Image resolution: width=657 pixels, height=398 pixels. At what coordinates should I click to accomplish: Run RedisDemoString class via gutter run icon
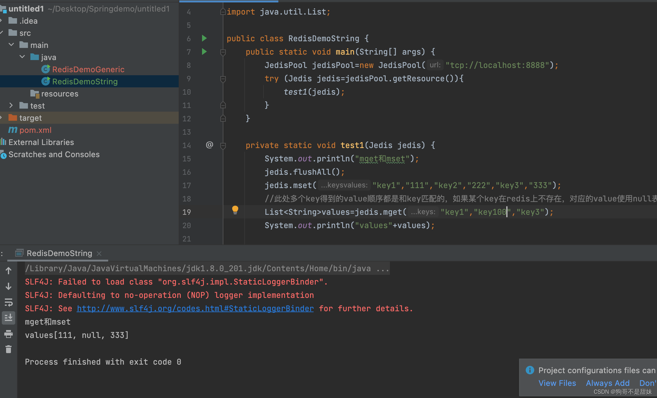pos(204,39)
